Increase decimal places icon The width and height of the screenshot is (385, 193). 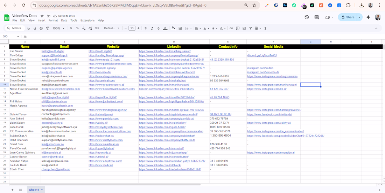click(x=90, y=28)
